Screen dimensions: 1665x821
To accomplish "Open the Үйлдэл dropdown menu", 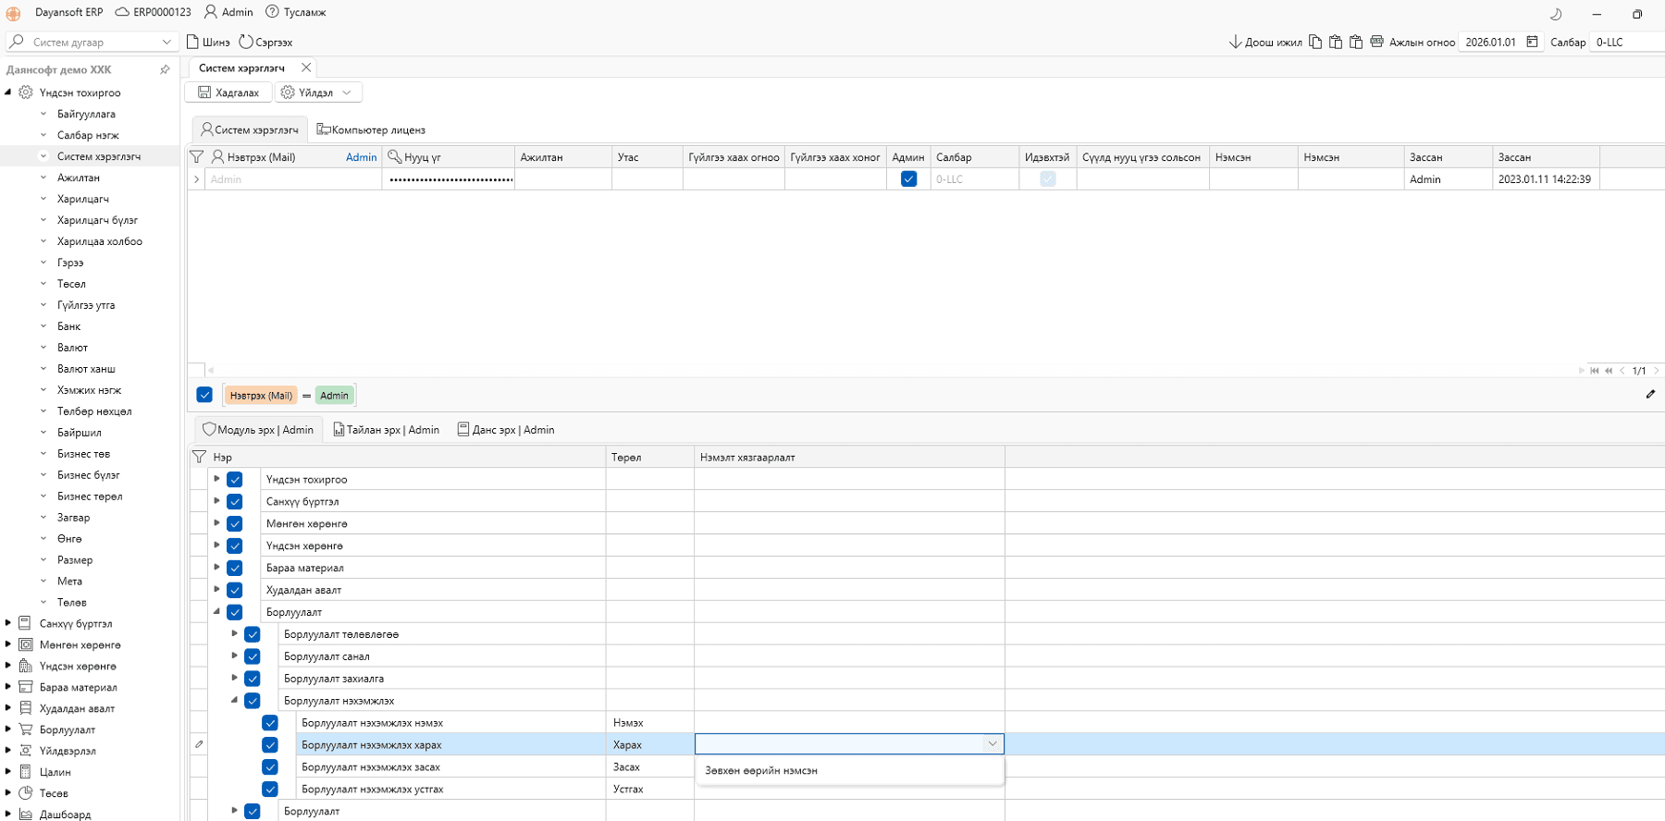I will coord(318,92).
